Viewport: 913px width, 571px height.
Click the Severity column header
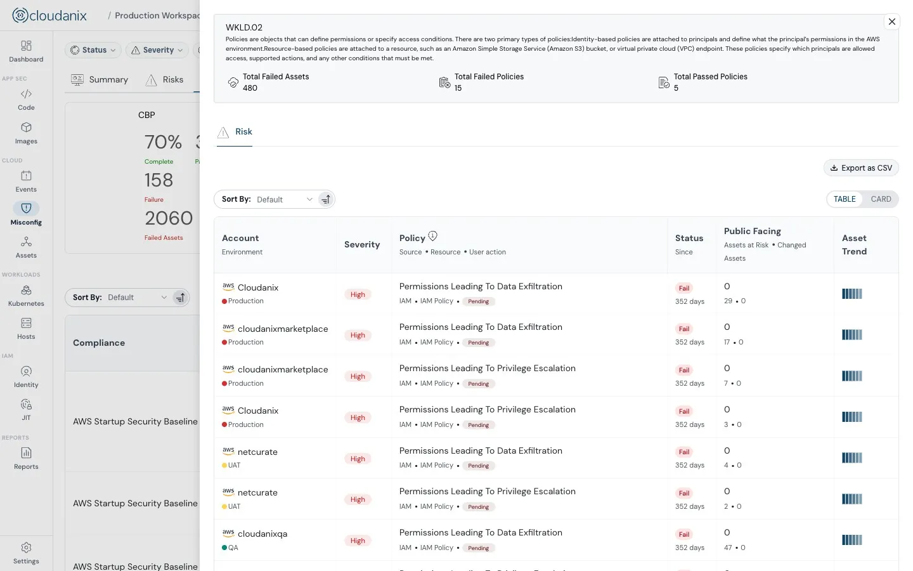click(362, 245)
